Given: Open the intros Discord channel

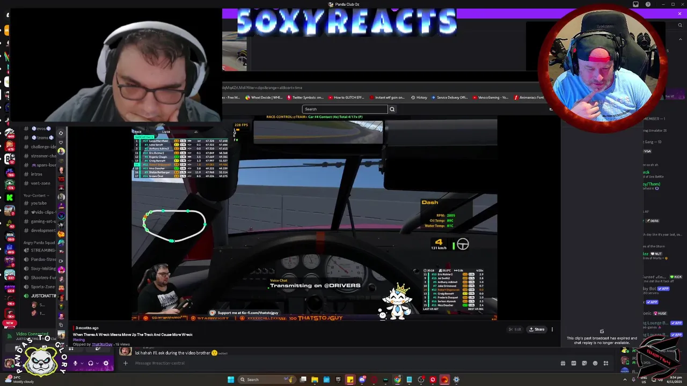Looking at the screenshot, I should click(x=41, y=174).
